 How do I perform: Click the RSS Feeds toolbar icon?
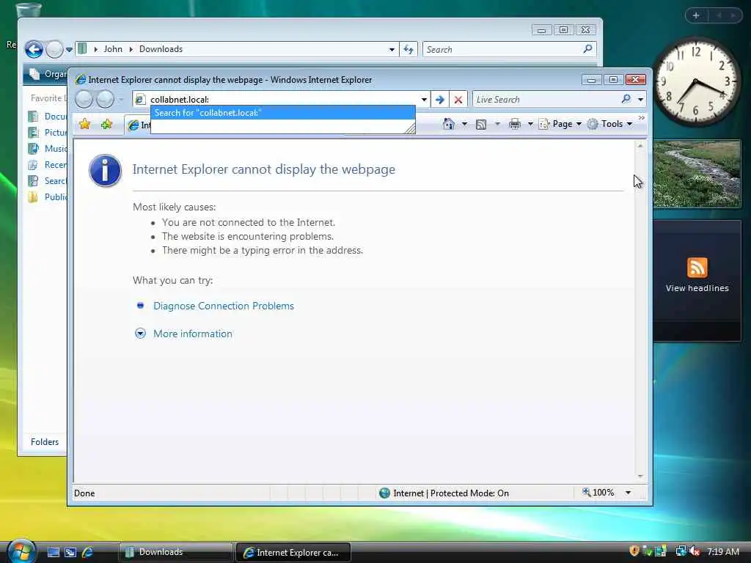point(481,125)
